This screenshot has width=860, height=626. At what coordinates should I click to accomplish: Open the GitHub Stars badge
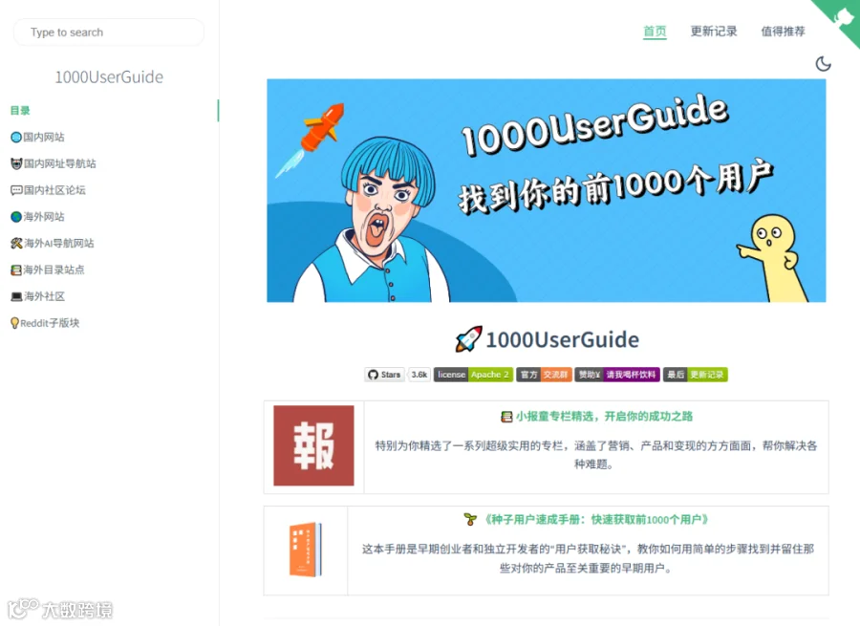[x=384, y=375]
